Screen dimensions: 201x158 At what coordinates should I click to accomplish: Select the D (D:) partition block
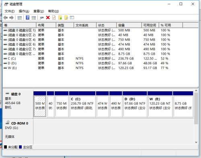point(135,104)
